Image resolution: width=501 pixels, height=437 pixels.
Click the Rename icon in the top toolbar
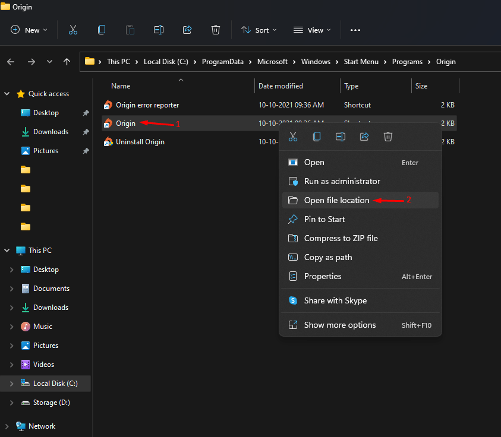159,30
